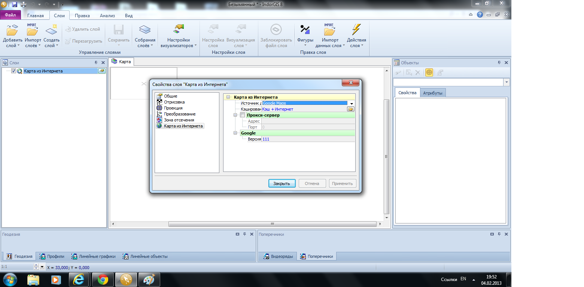Collapse the Google property group

click(235, 133)
